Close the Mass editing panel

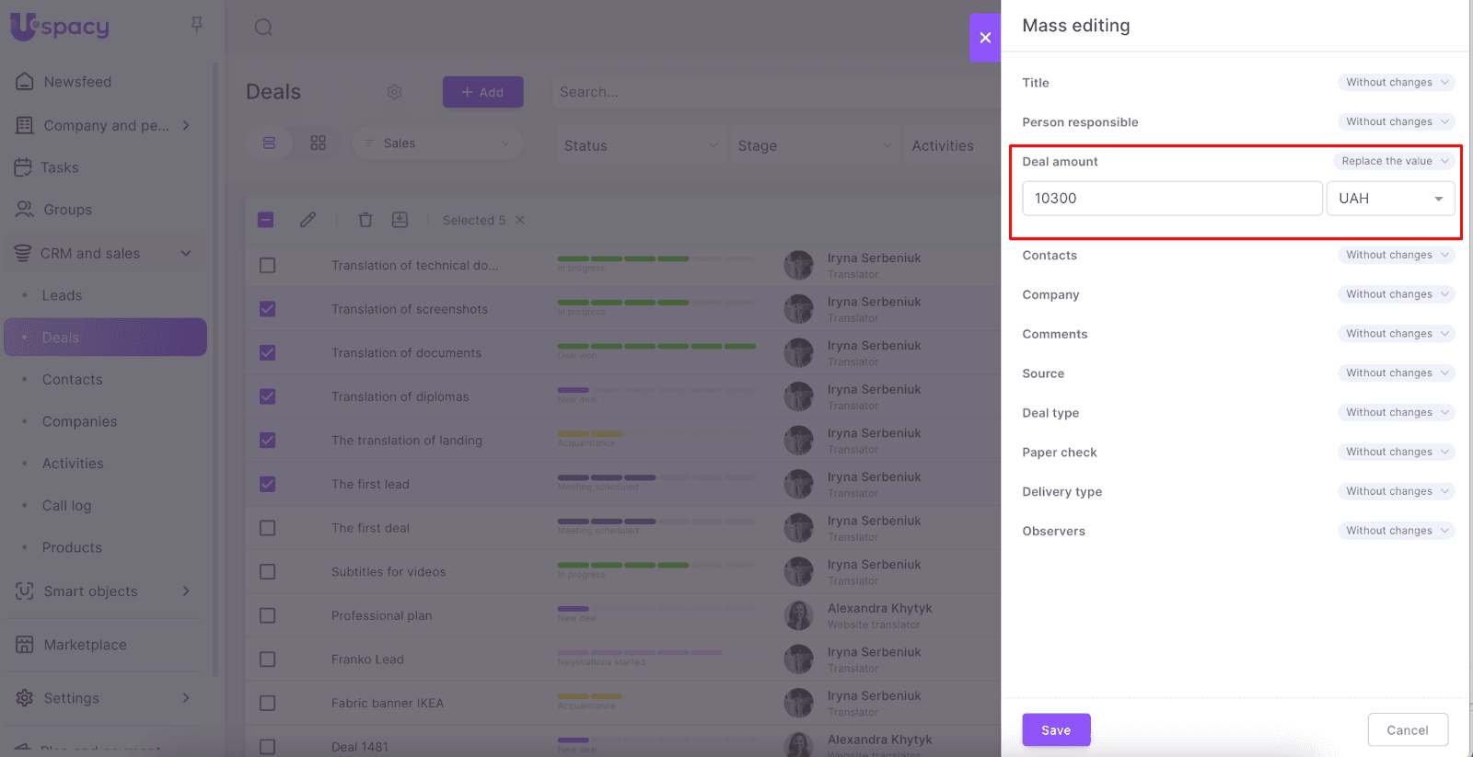[985, 38]
